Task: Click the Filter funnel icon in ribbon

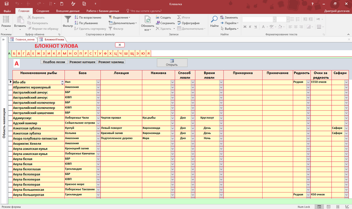Action: [68, 20]
